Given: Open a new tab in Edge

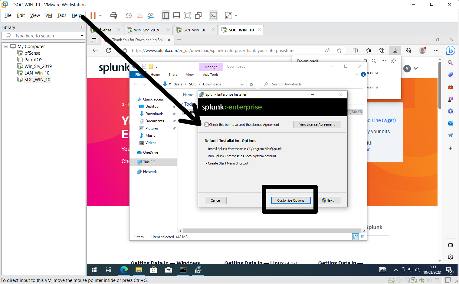Looking at the screenshot, I should 179,40.
